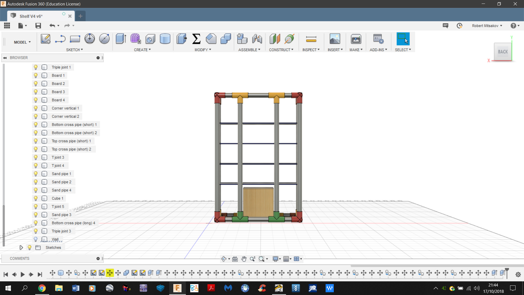Open Scripts and Add-Ins icon
Image resolution: width=524 pixels, height=295 pixels.
click(378, 39)
